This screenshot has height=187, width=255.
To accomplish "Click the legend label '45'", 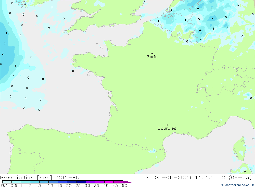I will [115, 185].
